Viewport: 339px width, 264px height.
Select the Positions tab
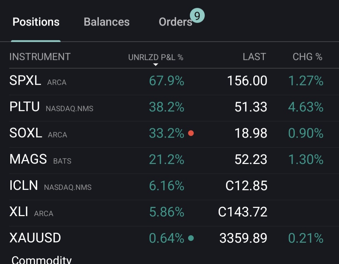pyautogui.click(x=36, y=22)
